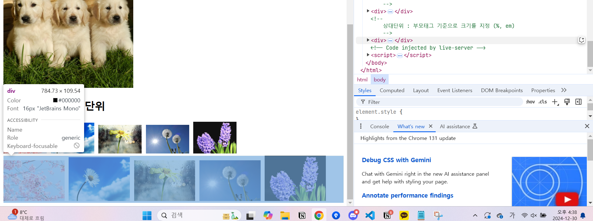Close the DevTools drawer

[587, 126]
